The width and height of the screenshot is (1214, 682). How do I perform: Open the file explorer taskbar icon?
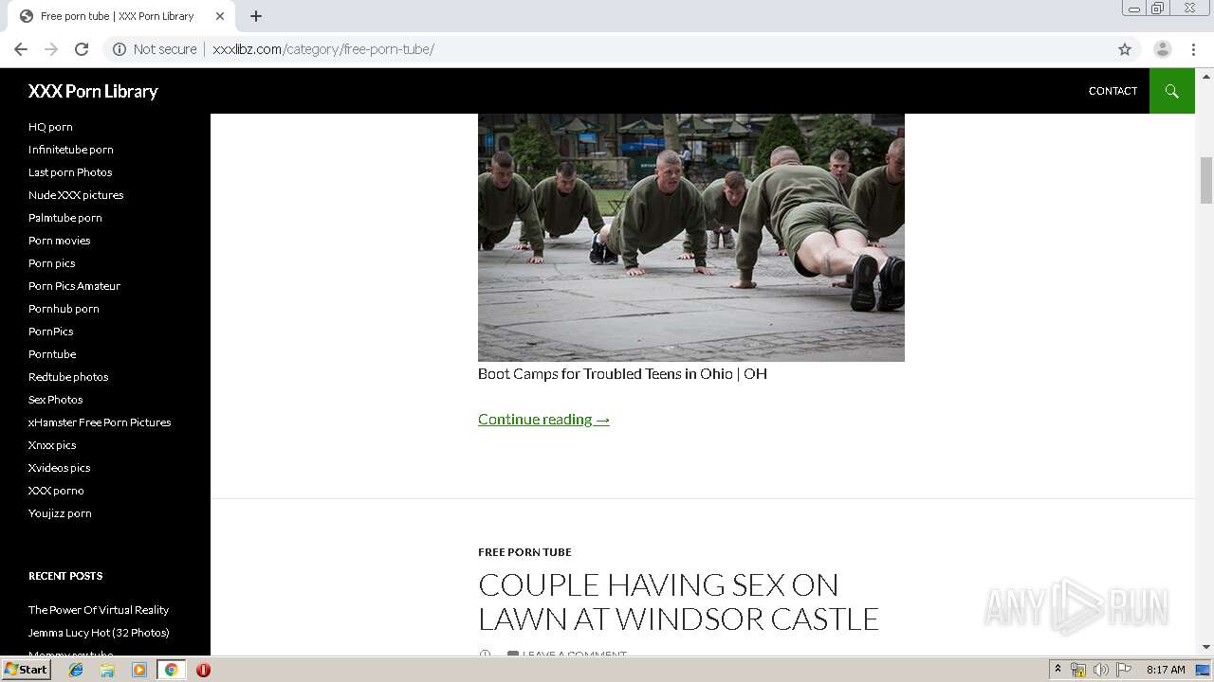click(x=107, y=670)
